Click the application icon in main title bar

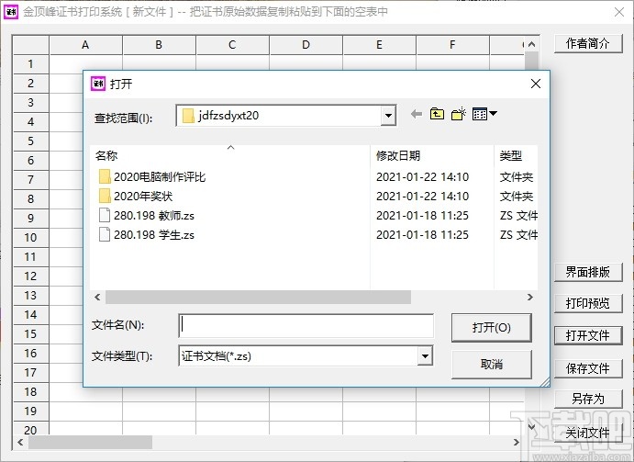(10, 12)
